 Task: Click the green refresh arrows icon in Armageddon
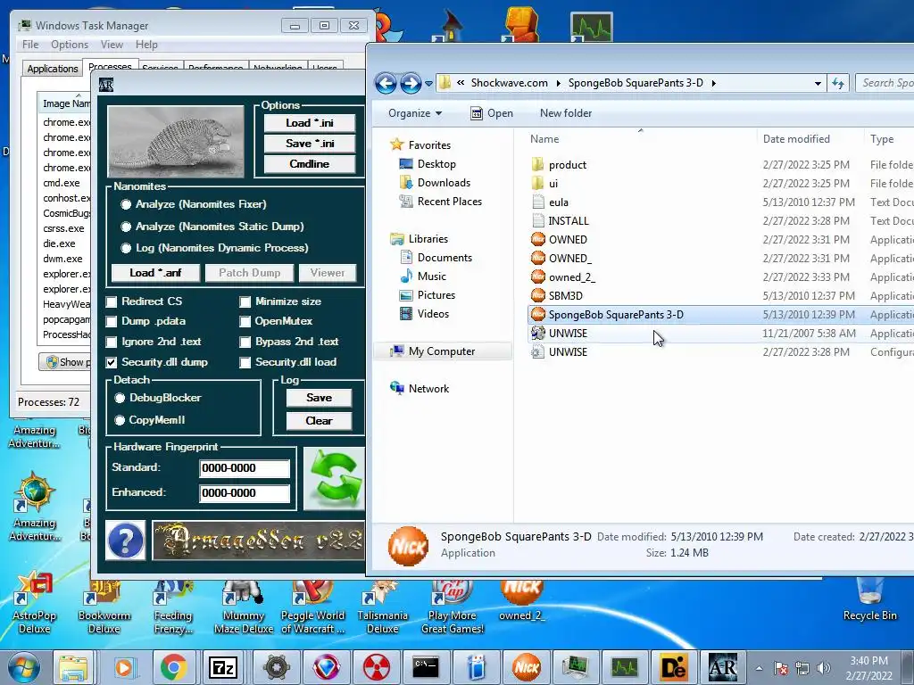(334, 479)
